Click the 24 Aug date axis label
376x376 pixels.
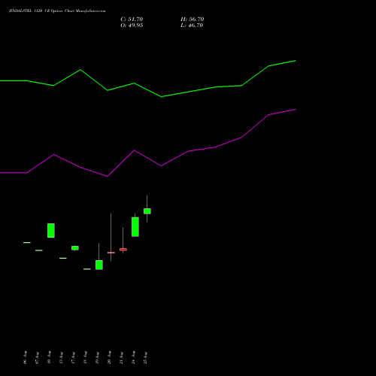pyautogui.click(x=133, y=357)
